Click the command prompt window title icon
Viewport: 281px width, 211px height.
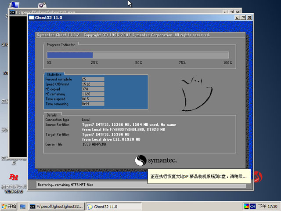point(12,12)
